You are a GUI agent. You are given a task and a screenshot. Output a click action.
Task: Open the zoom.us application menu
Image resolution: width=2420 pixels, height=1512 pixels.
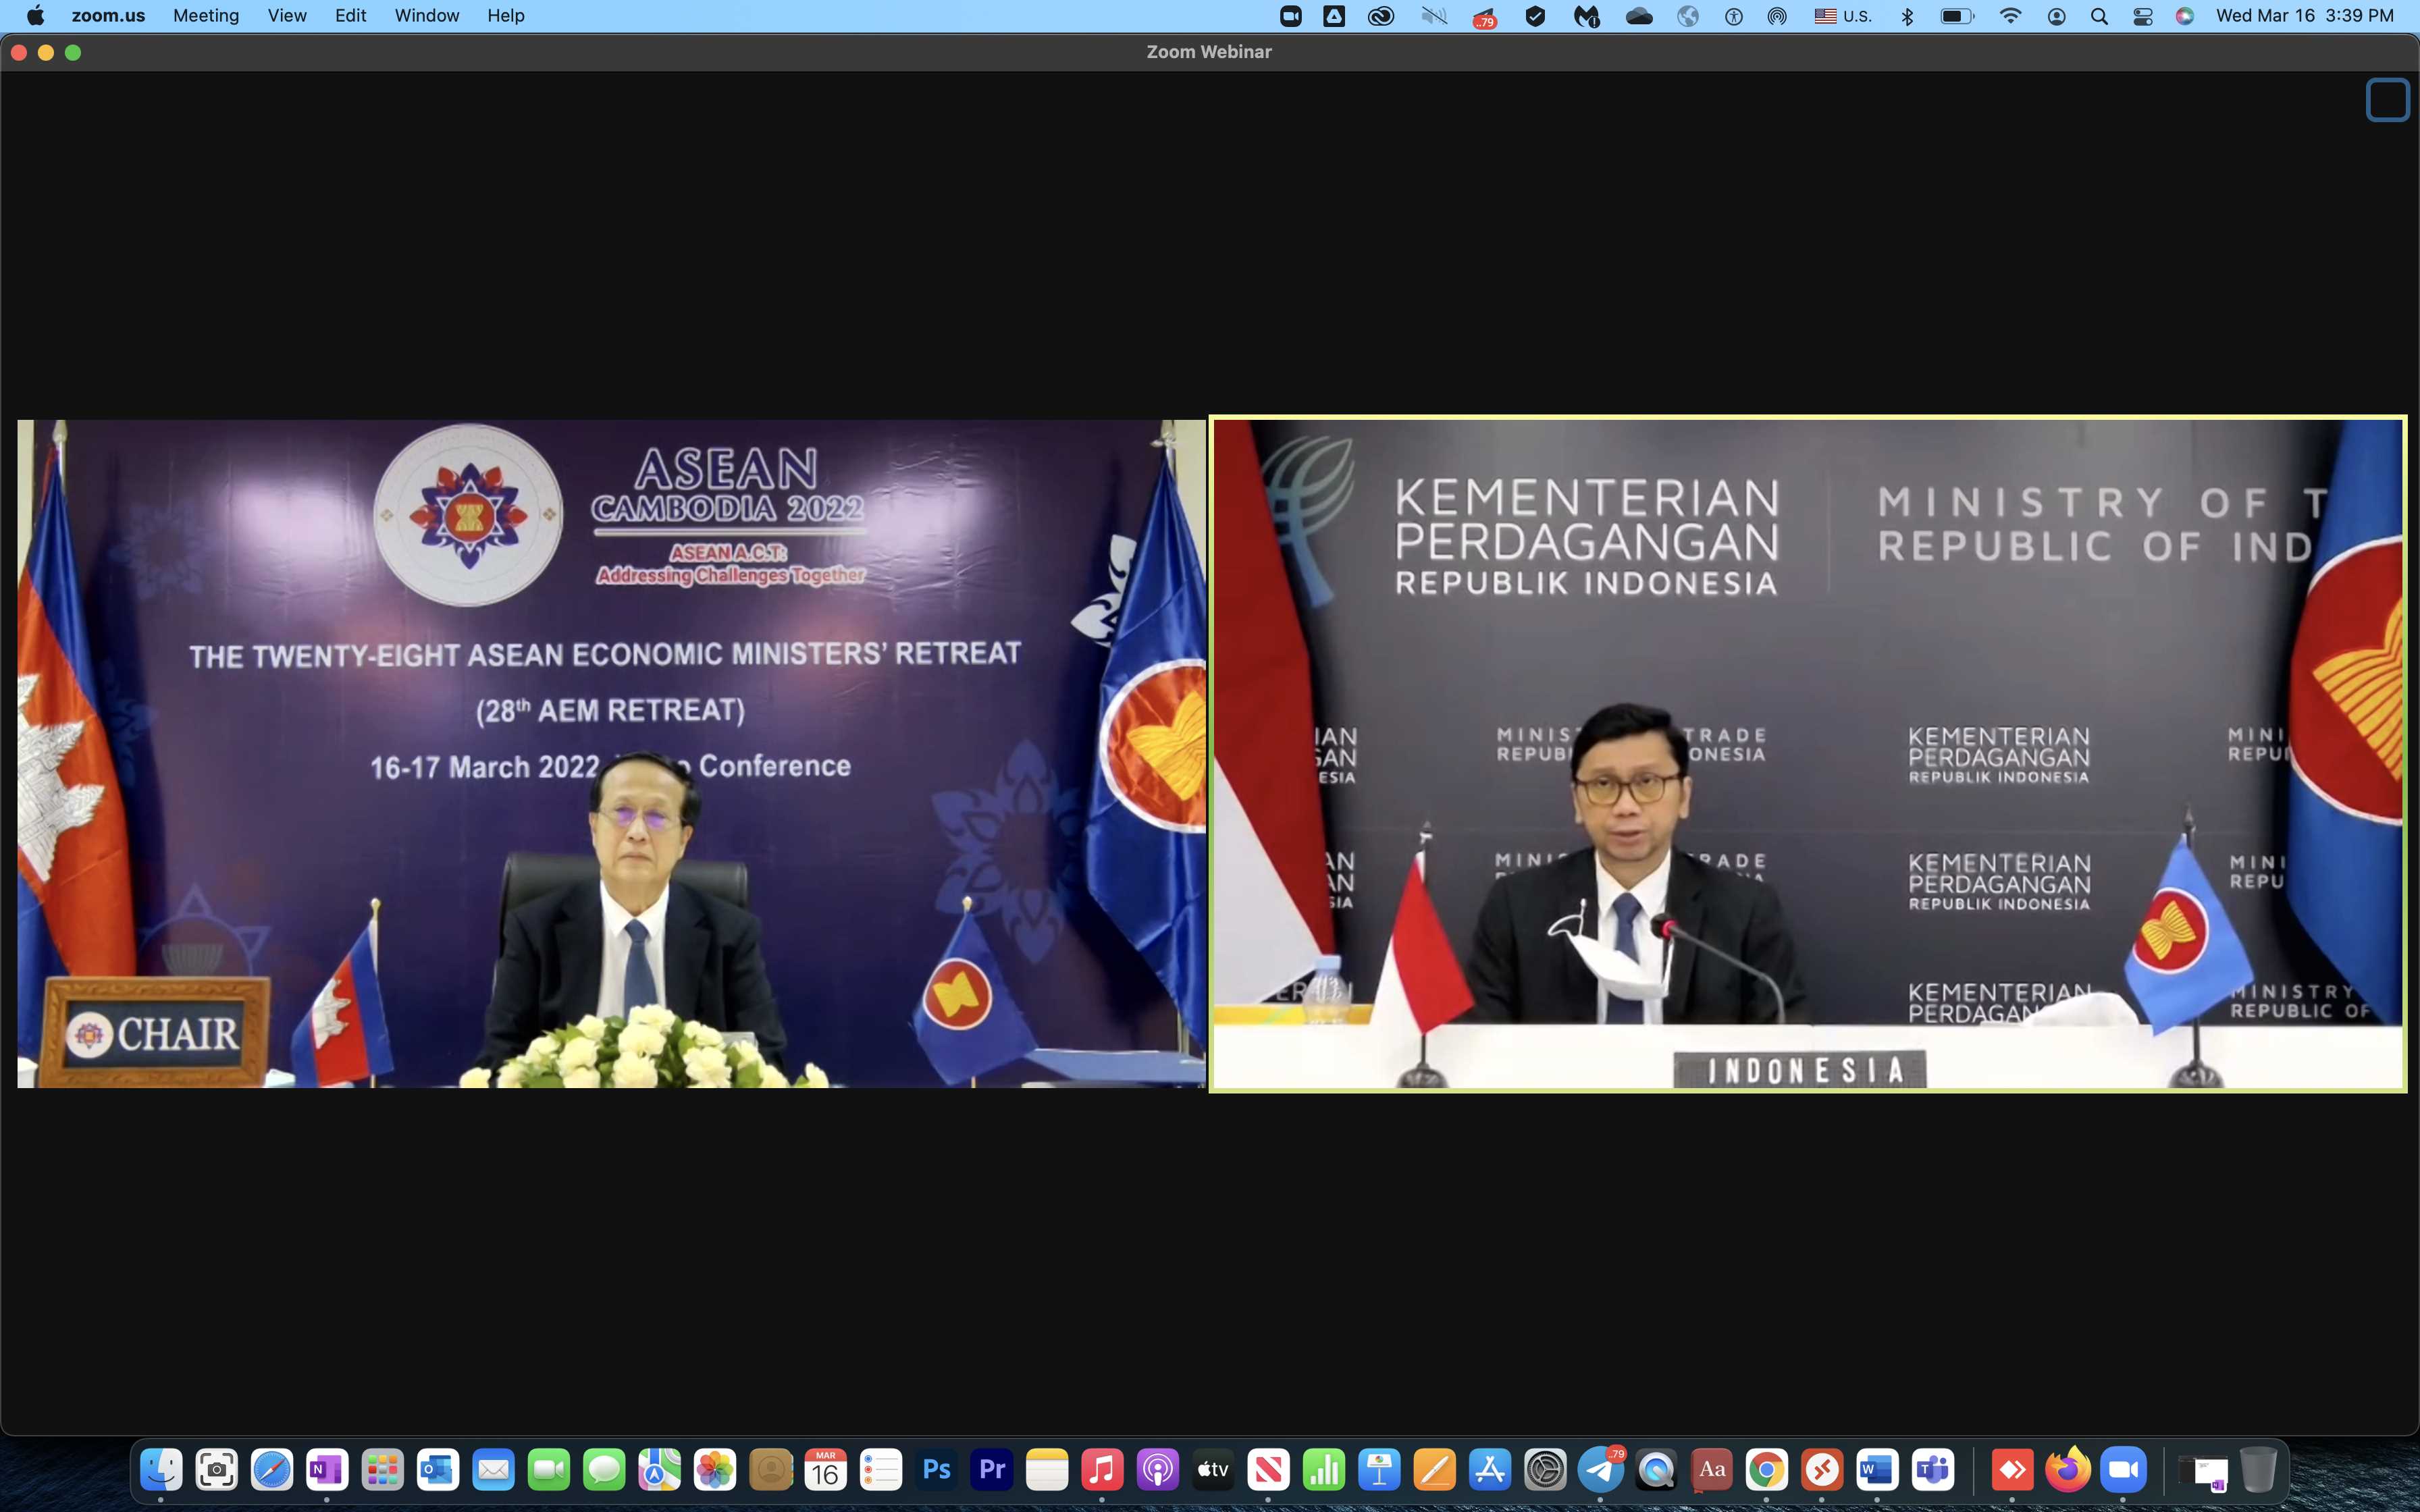tap(108, 16)
